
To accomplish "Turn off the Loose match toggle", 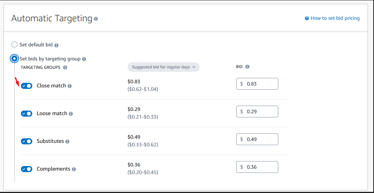I will (x=27, y=114).
